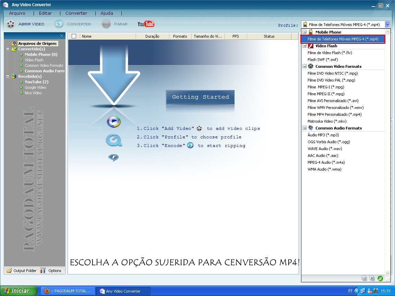Switch to PAGODAUM TOTAL taskbar window

68,291
